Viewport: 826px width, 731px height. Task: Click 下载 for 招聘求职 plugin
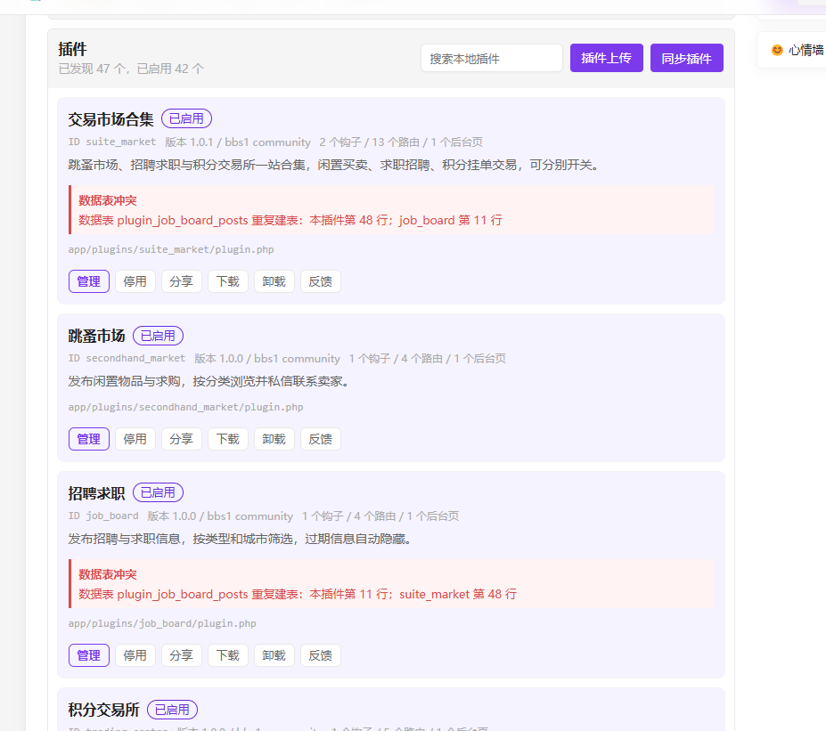227,655
